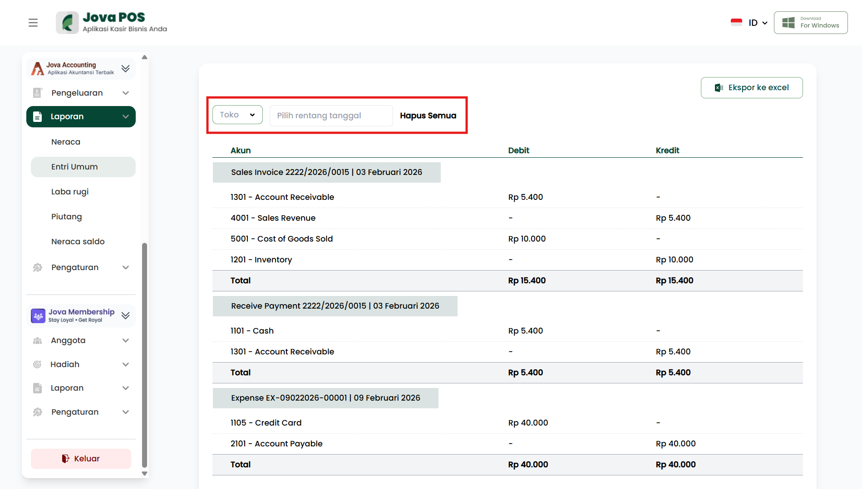Open the Toko store dropdown
862x489 pixels.
[237, 115]
